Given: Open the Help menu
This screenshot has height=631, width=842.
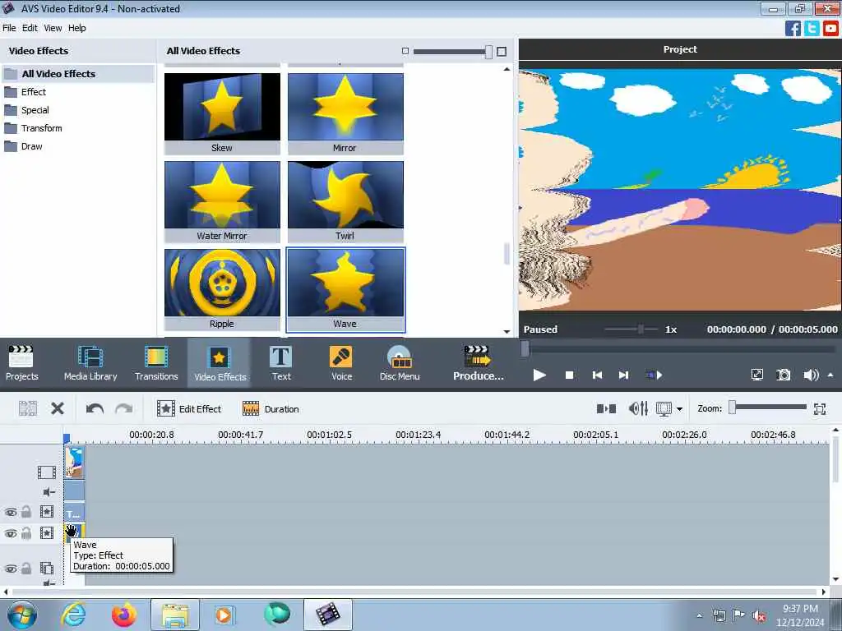Looking at the screenshot, I should point(76,28).
